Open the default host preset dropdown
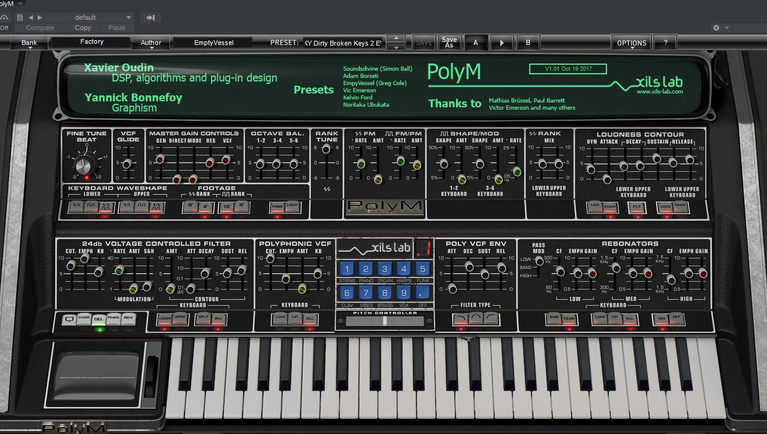This screenshot has height=434, width=767. pyautogui.click(x=88, y=17)
